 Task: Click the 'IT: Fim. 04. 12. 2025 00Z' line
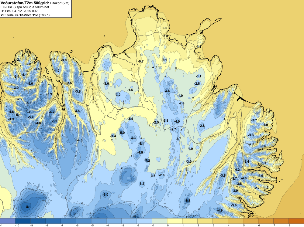[19, 11]
